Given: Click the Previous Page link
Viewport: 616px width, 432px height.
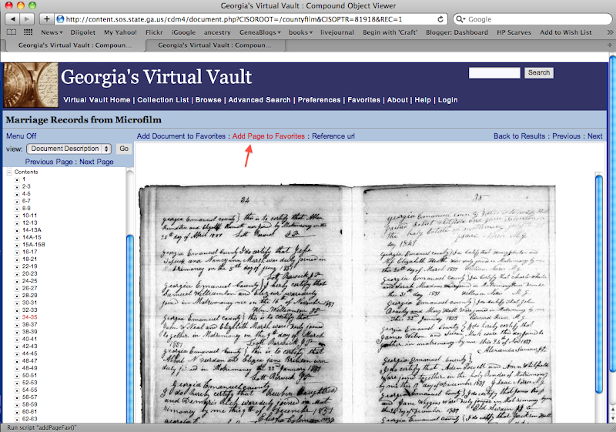Looking at the screenshot, I should pyautogui.click(x=49, y=162).
